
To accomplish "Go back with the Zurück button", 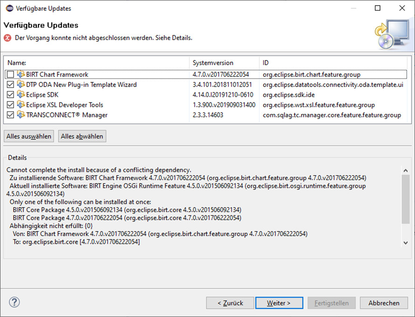I will click(x=230, y=303).
